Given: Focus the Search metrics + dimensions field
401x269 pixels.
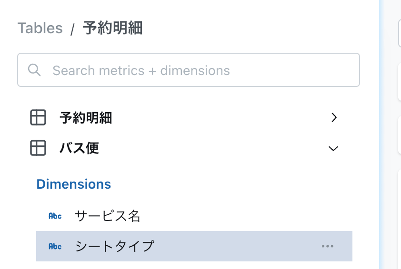Looking at the screenshot, I should pyautogui.click(x=189, y=70).
